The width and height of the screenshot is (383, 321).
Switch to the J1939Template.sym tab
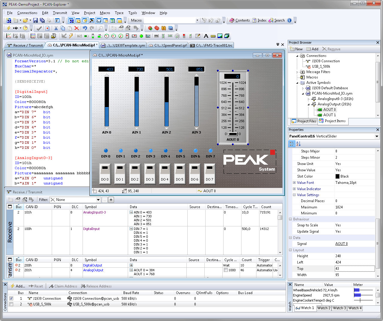point(123,46)
